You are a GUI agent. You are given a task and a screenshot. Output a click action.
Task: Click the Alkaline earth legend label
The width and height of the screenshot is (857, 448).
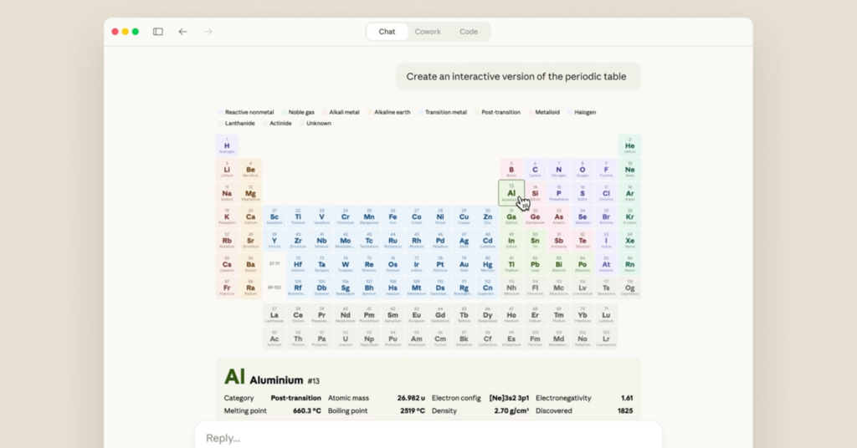(392, 112)
